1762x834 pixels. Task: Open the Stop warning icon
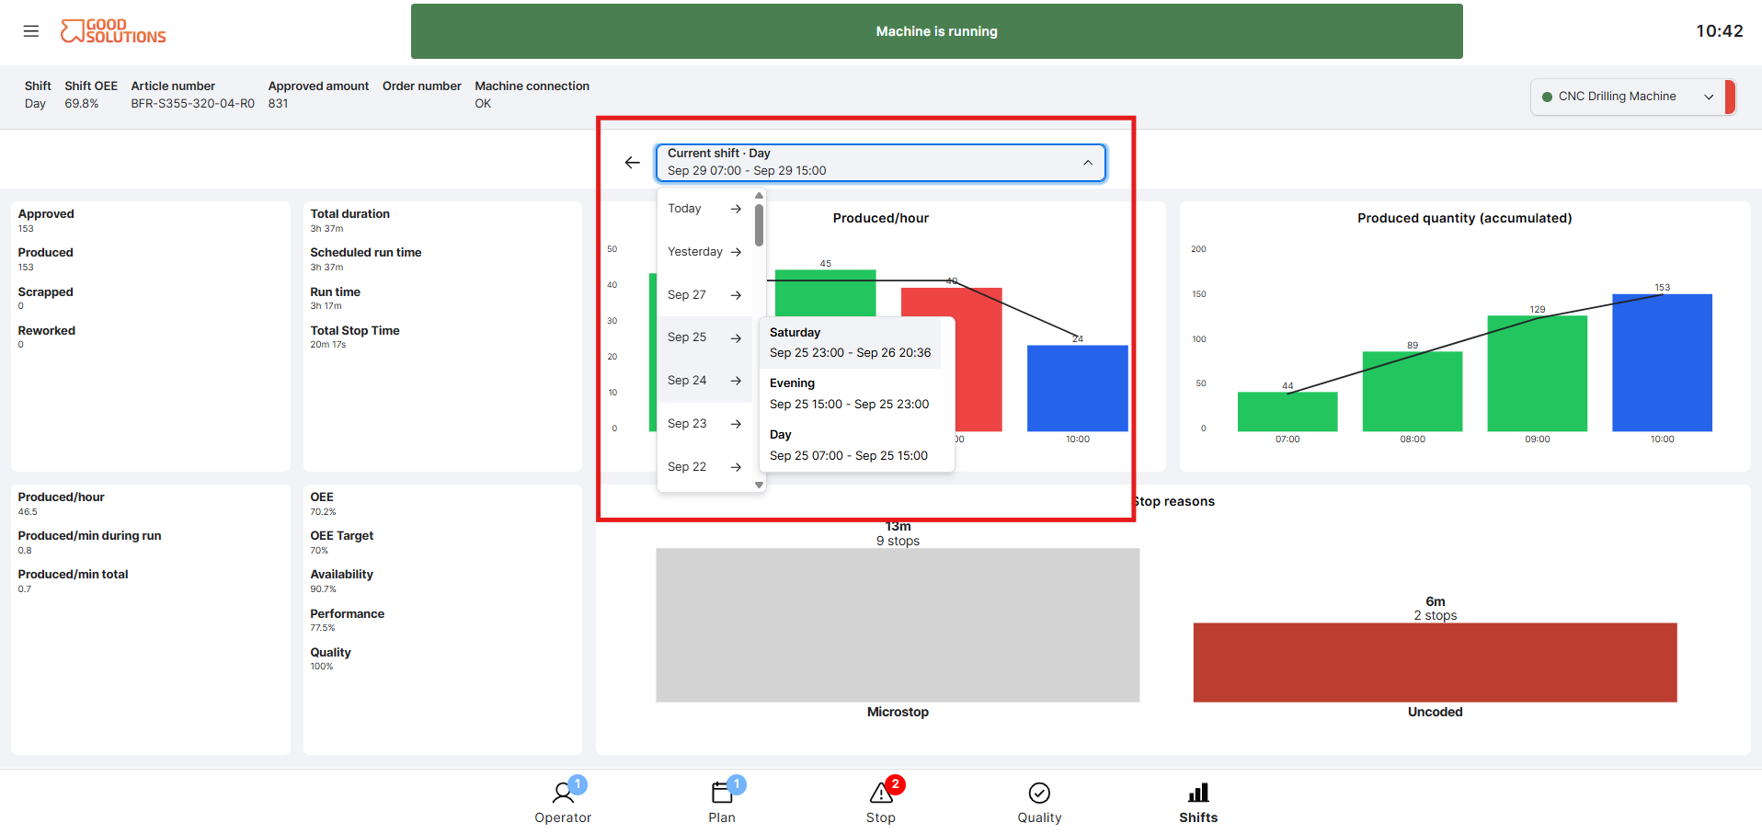[881, 793]
